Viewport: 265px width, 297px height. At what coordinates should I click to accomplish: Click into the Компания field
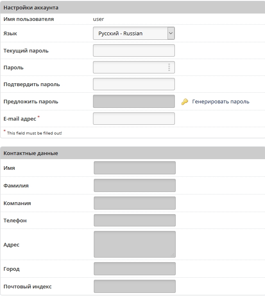[135, 203]
